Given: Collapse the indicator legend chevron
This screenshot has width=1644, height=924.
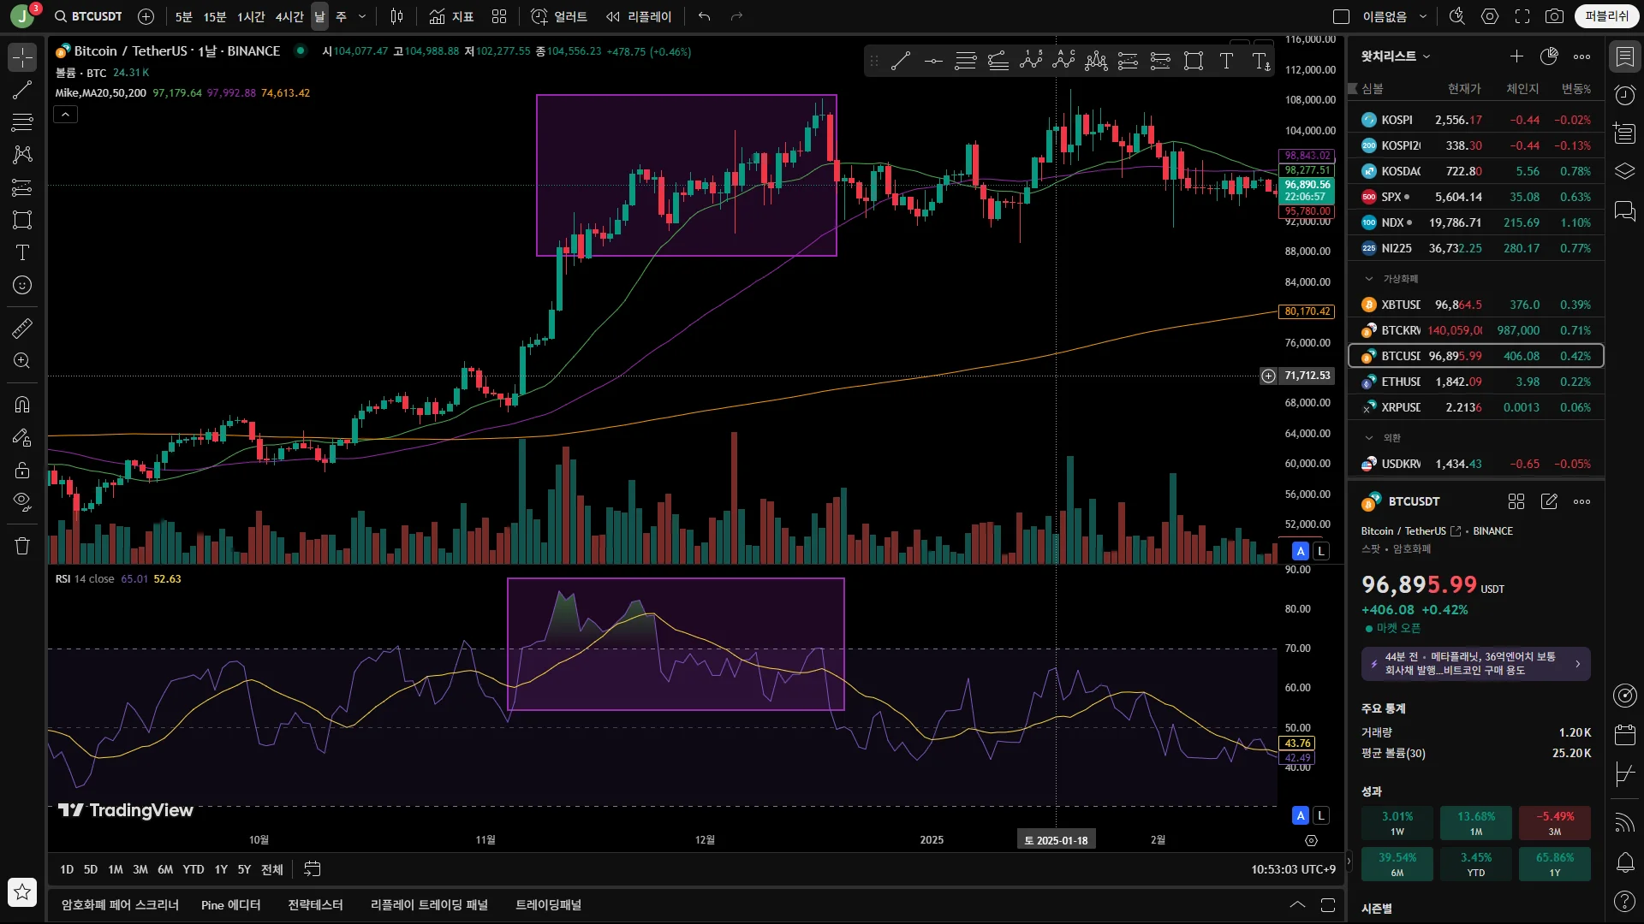Looking at the screenshot, I should [x=66, y=114].
